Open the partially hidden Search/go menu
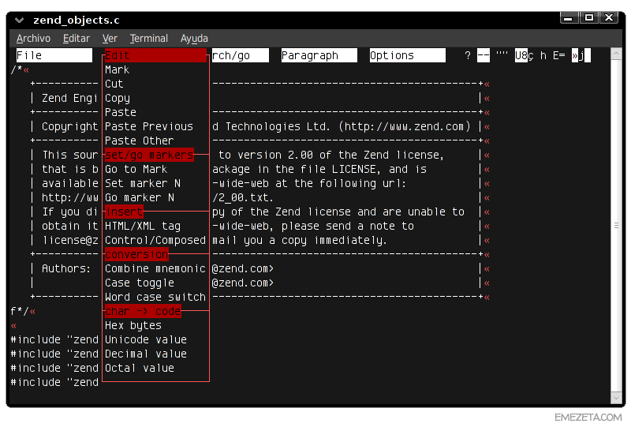This screenshot has width=631, height=427. point(241,55)
